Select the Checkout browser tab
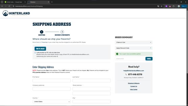Image resolution: width=188 pixels, height=106 pixels. point(38,2)
